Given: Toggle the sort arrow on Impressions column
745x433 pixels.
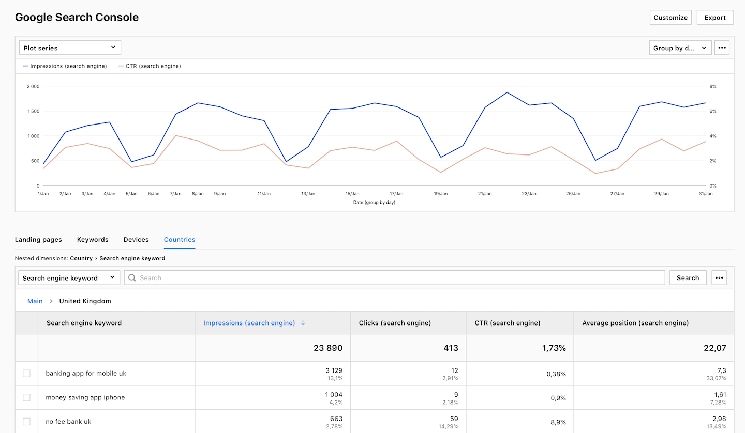Looking at the screenshot, I should pyautogui.click(x=303, y=323).
